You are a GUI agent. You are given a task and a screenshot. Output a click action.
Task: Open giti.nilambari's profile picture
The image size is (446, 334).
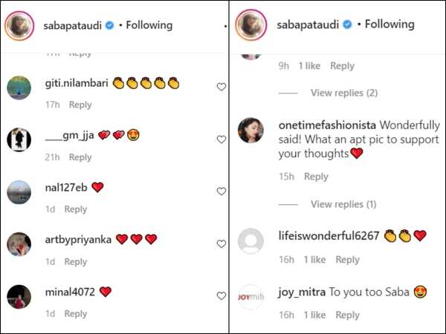click(x=19, y=88)
